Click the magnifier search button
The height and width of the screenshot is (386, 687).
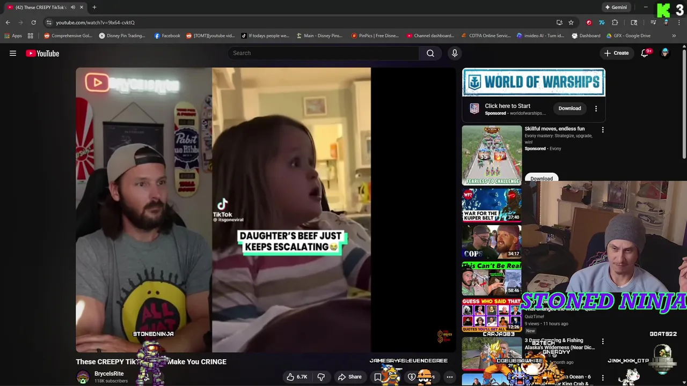430,53
